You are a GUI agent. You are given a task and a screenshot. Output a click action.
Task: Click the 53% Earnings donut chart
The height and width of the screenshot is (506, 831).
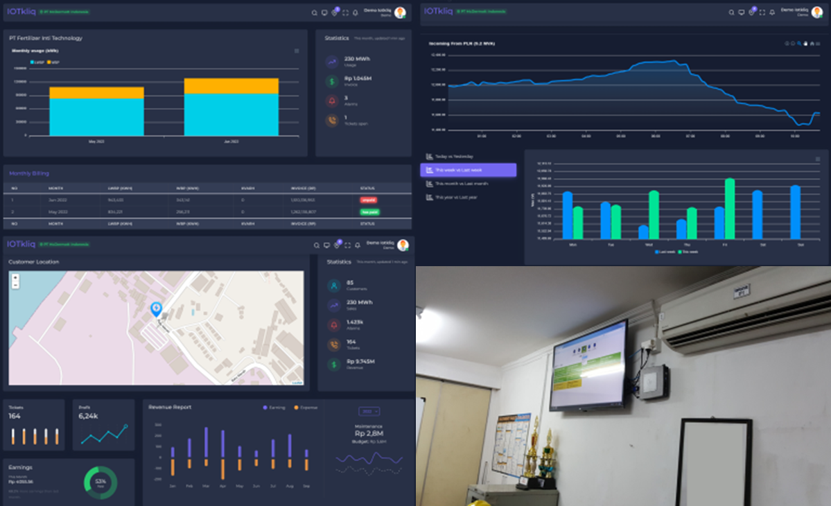(100, 482)
